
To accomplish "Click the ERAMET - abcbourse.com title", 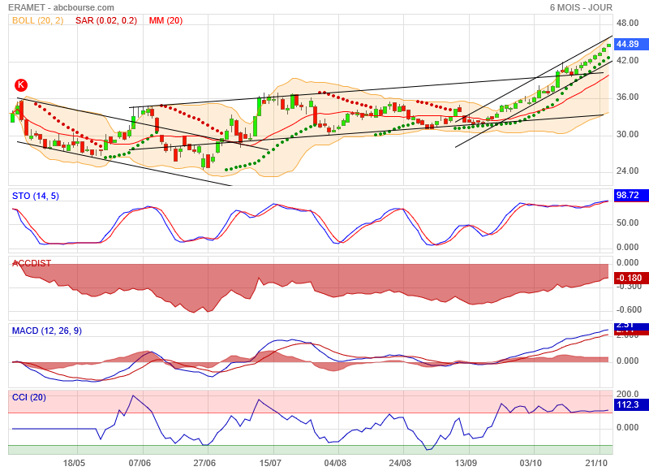I will tap(62, 7).
